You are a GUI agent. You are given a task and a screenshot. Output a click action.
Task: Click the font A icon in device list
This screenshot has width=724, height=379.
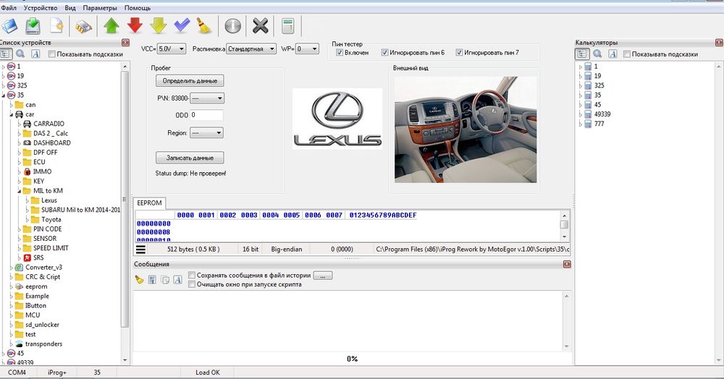click(35, 54)
